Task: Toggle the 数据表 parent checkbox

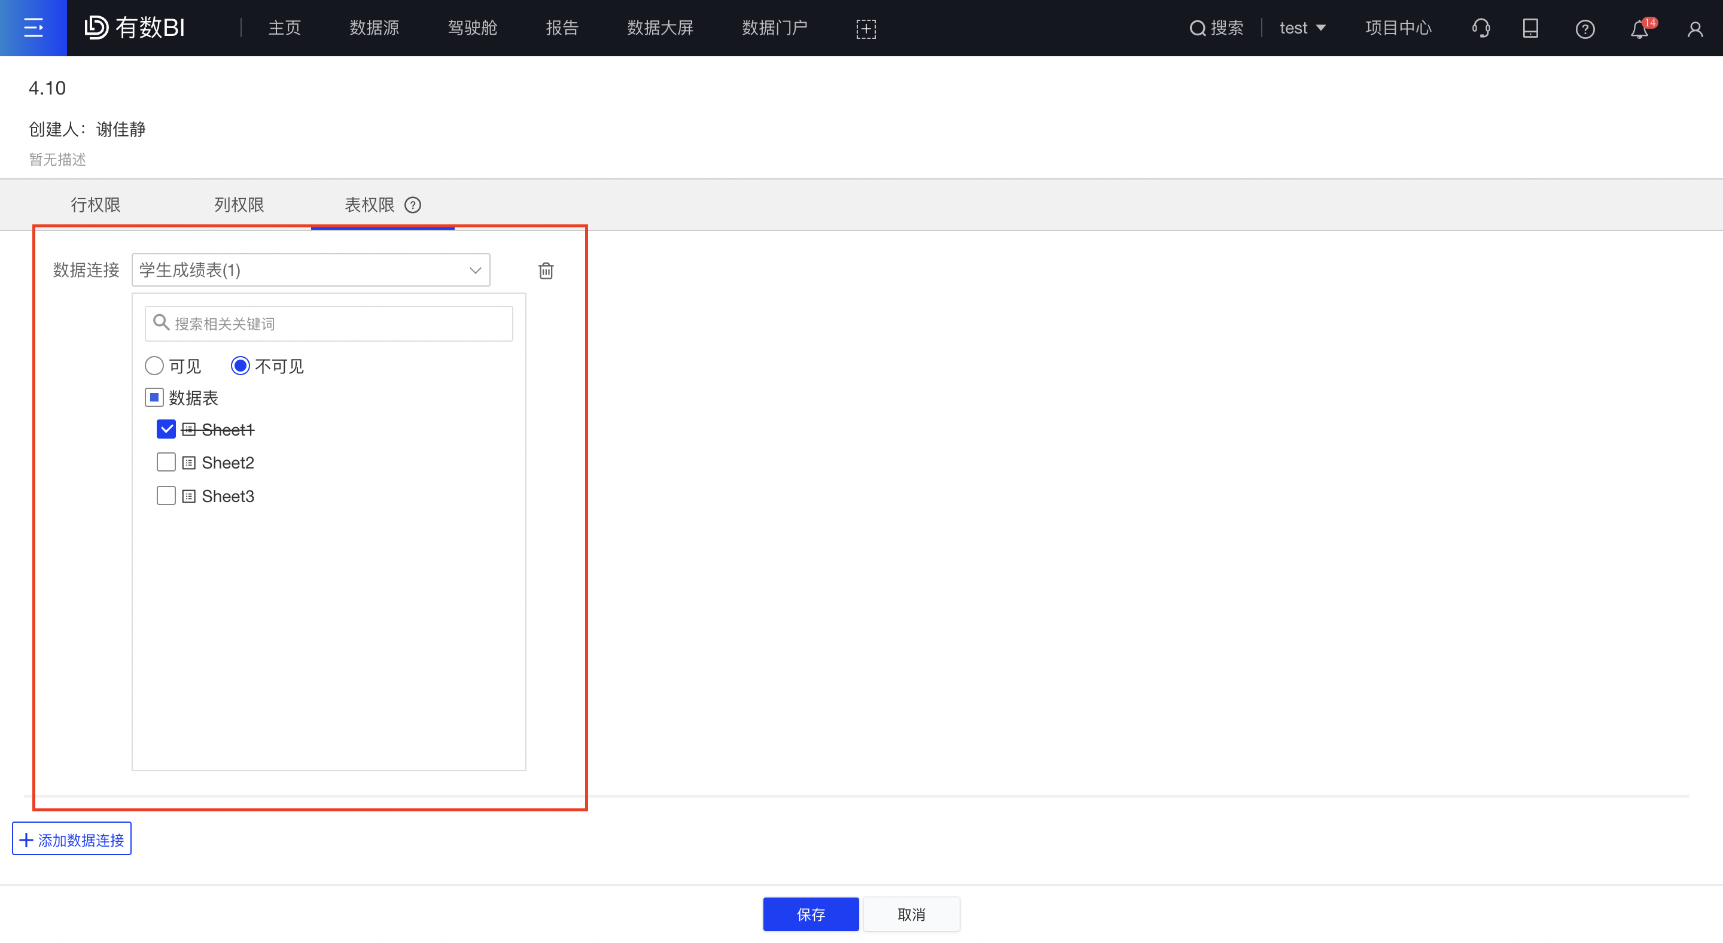Action: (154, 397)
